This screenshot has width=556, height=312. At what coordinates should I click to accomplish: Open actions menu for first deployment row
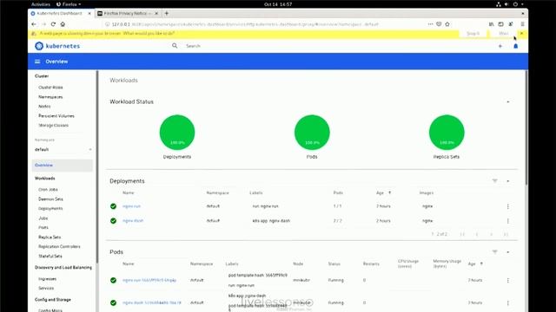click(507, 206)
